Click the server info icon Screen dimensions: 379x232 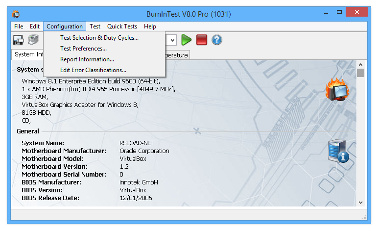(x=338, y=151)
